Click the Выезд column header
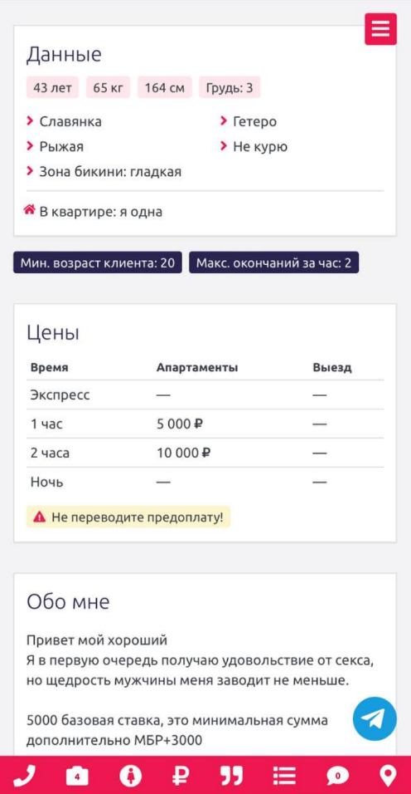 click(331, 368)
